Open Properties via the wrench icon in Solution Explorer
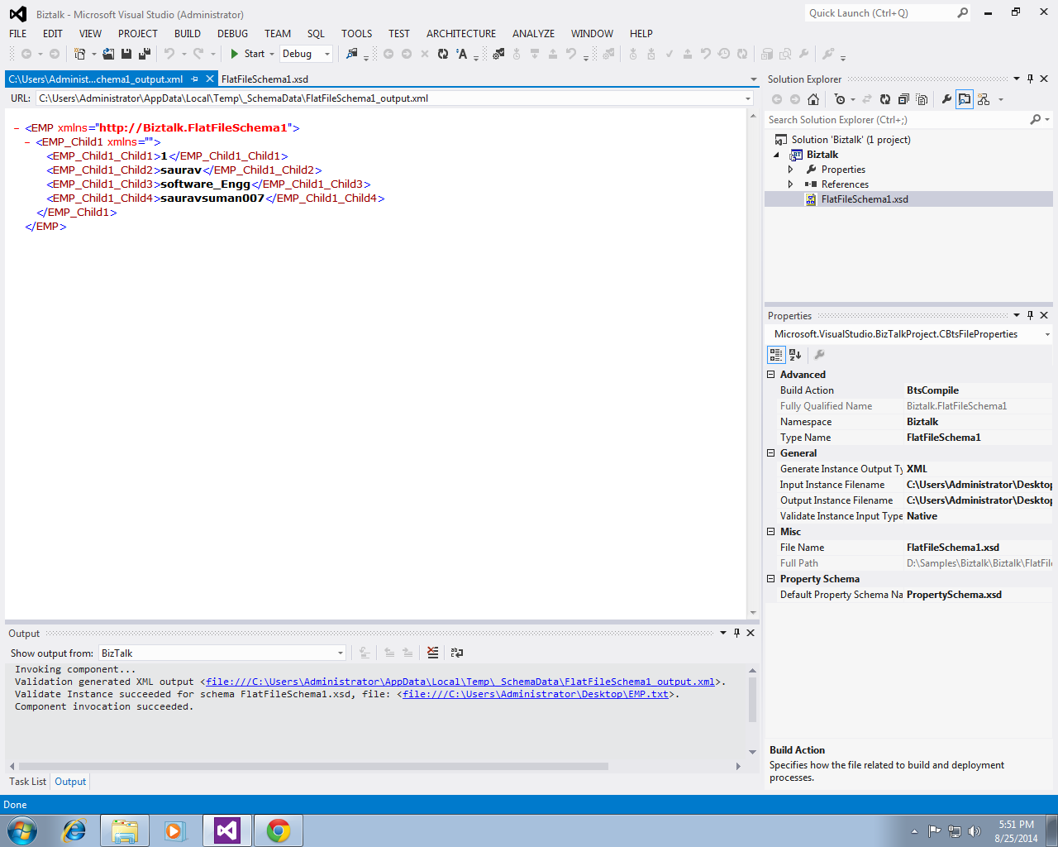The height and width of the screenshot is (847, 1058). [x=947, y=98]
